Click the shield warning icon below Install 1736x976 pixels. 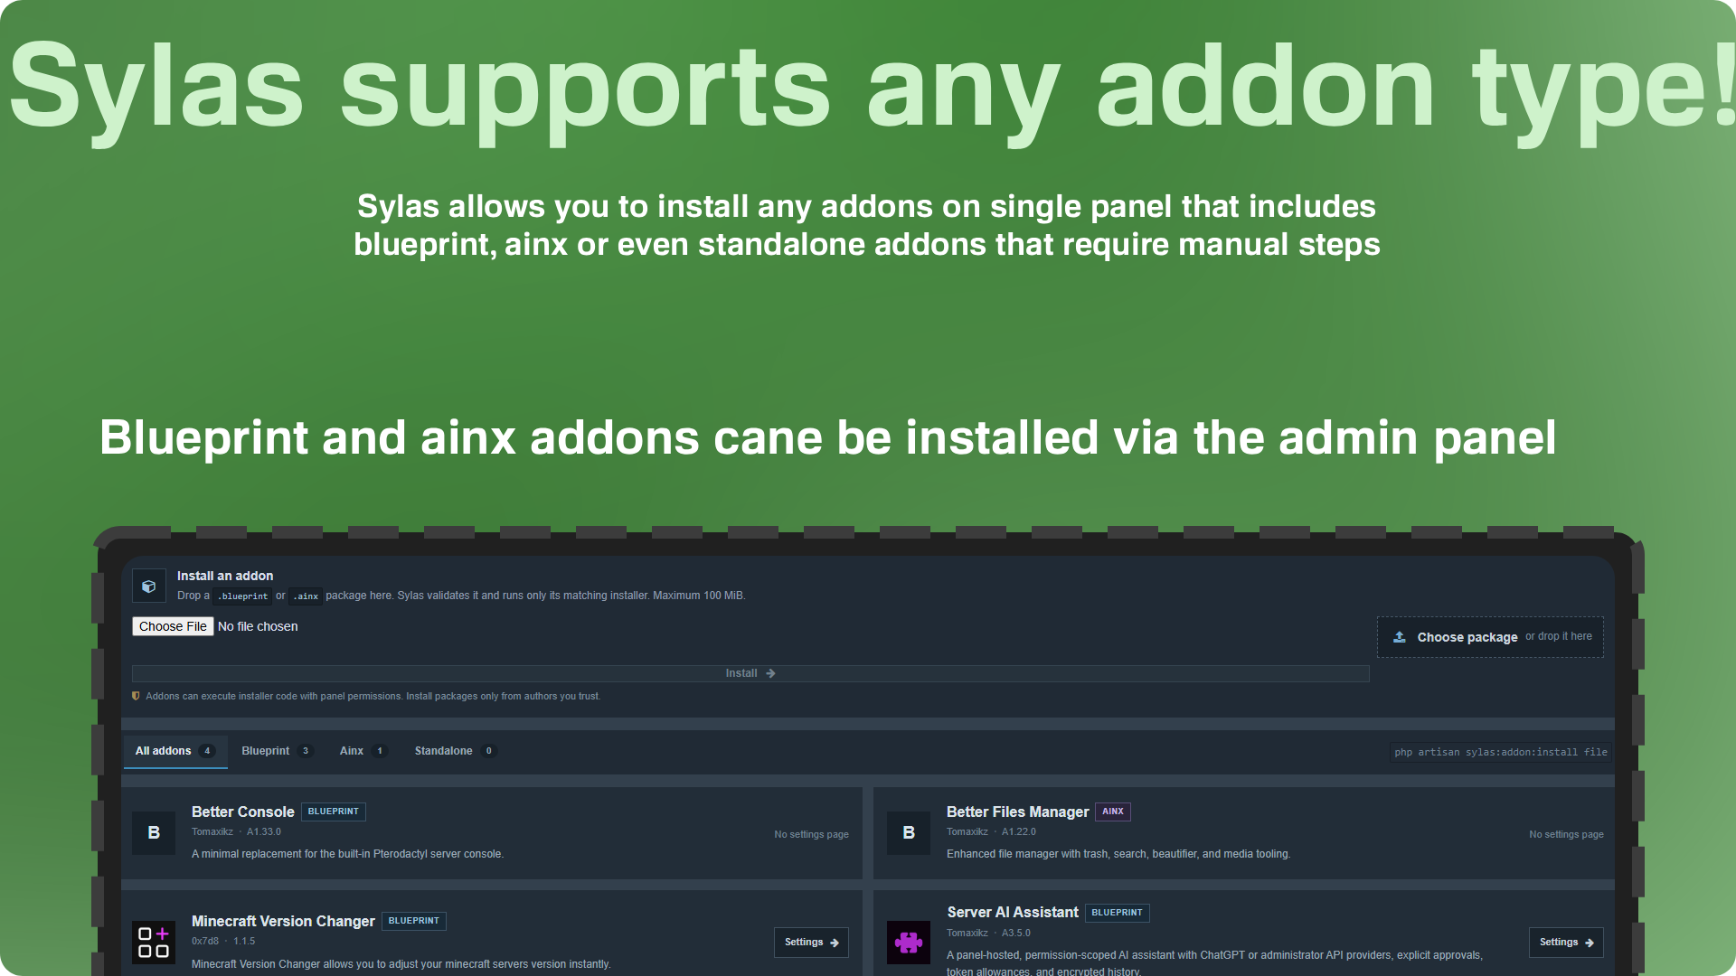(x=137, y=696)
